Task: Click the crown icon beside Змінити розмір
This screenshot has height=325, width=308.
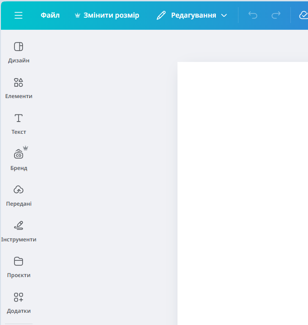Action: pyautogui.click(x=78, y=15)
